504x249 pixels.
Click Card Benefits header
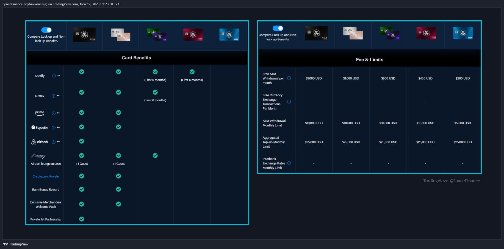click(136, 58)
